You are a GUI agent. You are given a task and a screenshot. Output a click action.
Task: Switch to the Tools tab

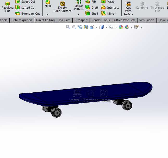click(x=4, y=20)
